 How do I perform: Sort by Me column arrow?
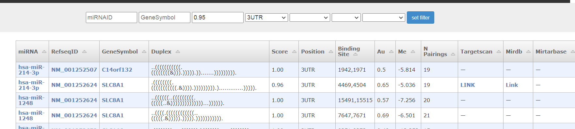[413, 52]
